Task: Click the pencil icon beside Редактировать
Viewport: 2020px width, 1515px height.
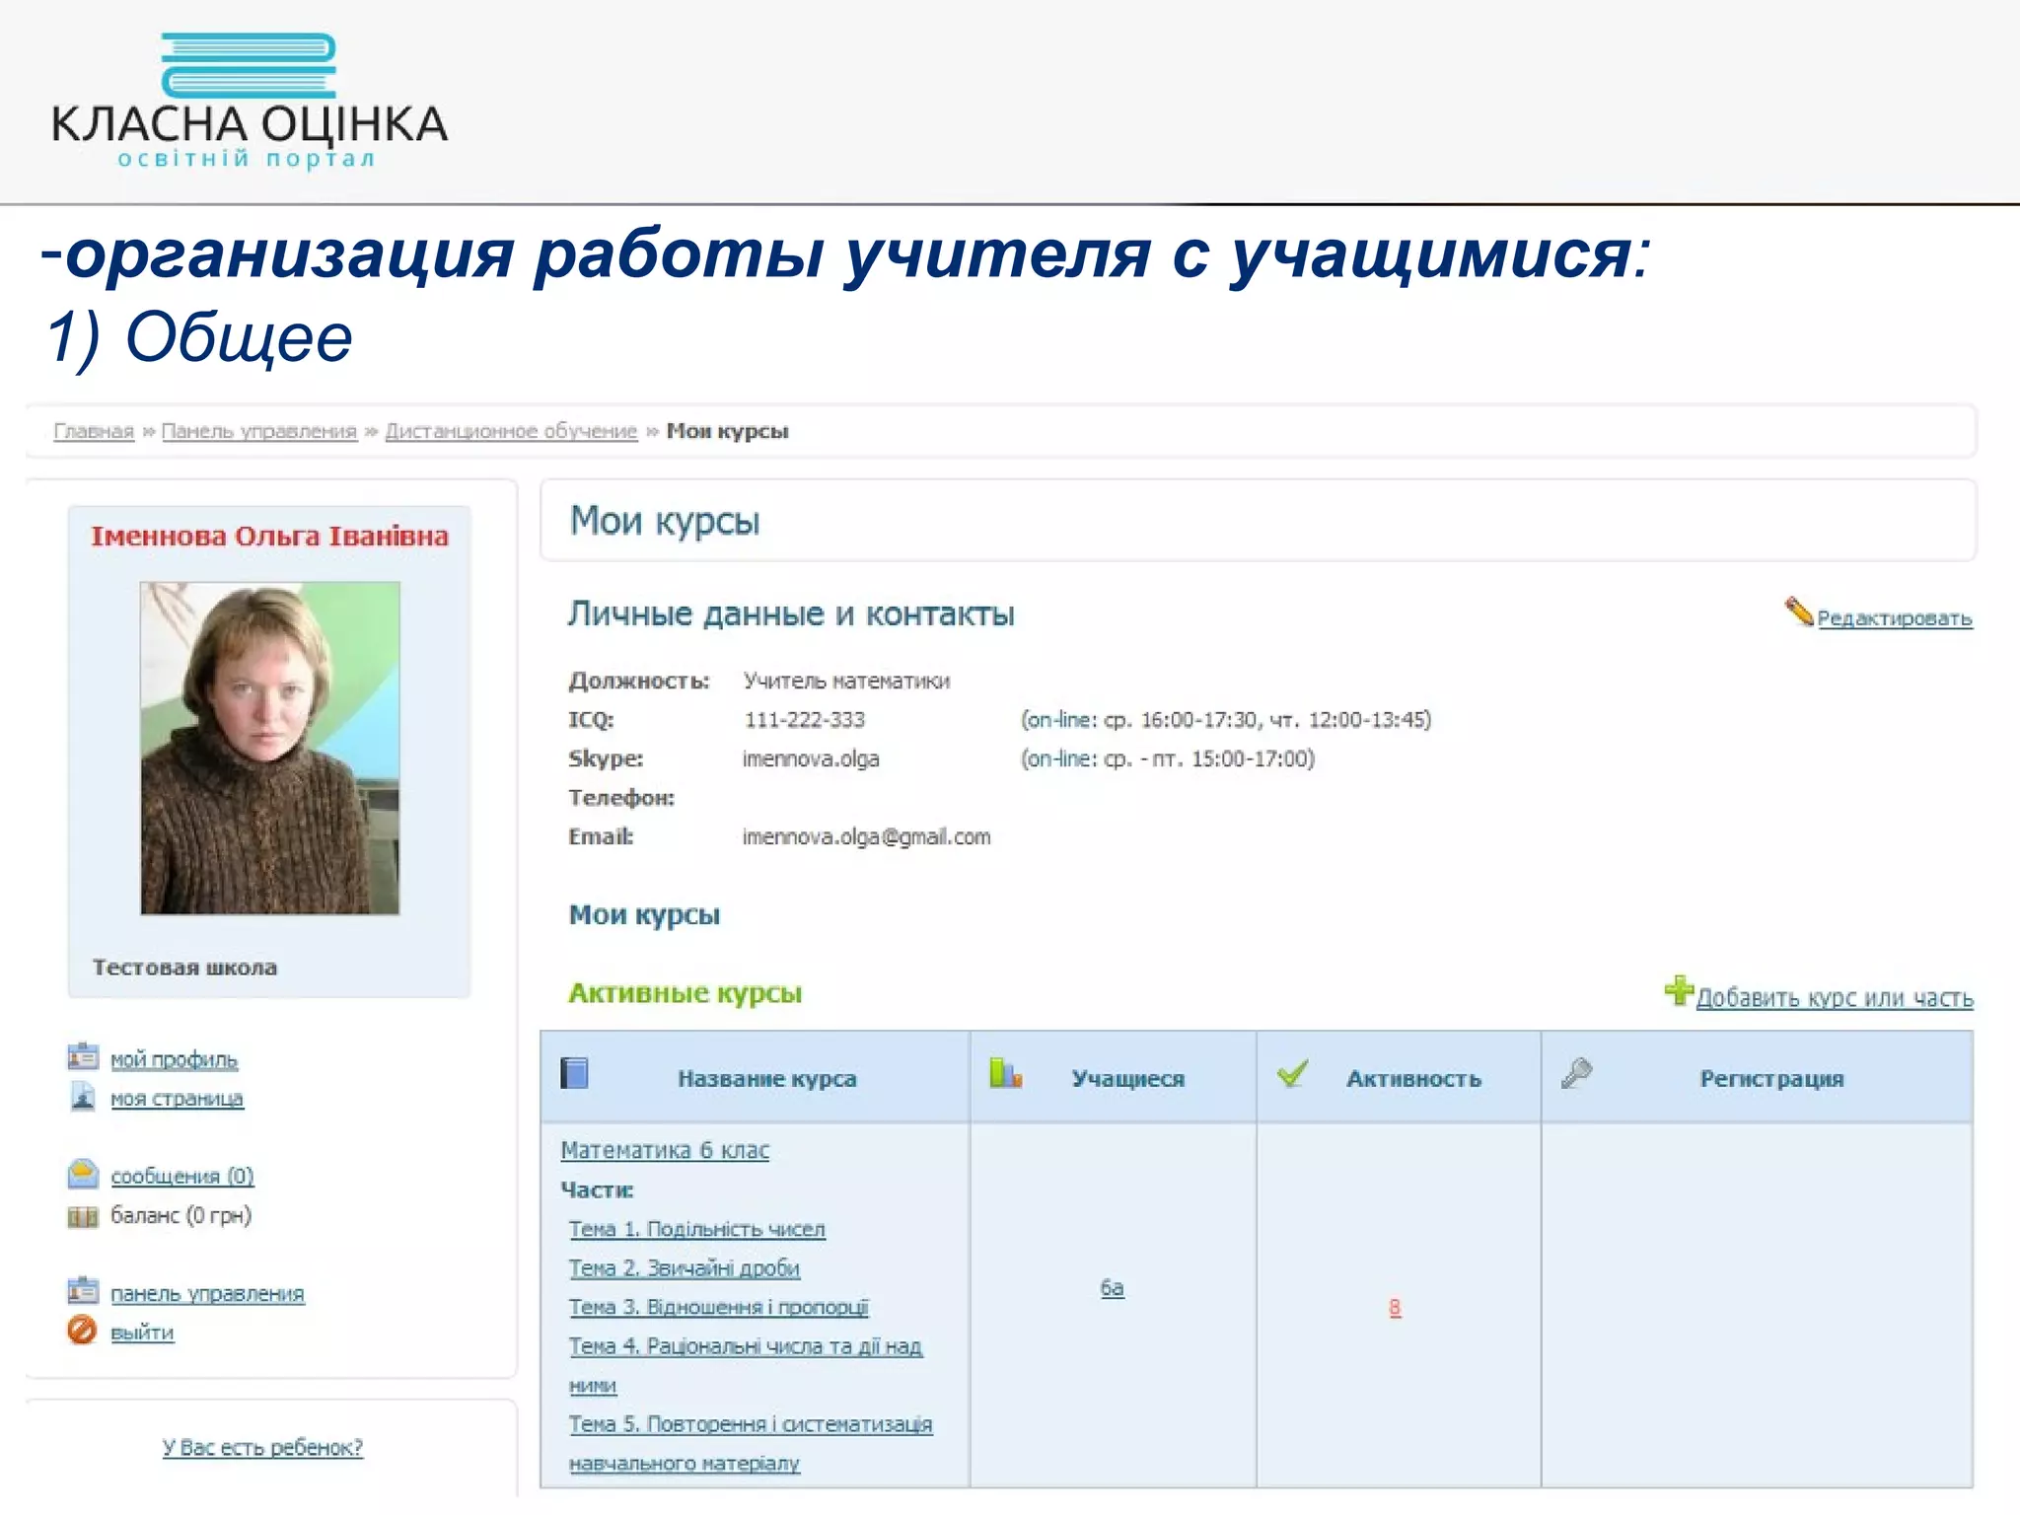Action: (x=1799, y=612)
